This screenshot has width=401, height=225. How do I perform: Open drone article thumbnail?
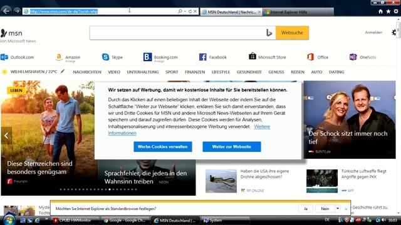click(x=221, y=181)
